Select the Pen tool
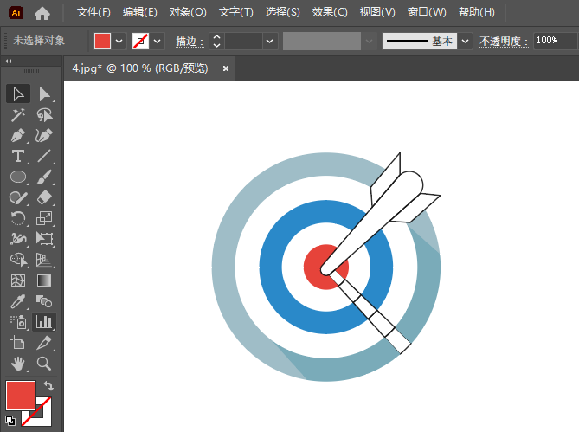 tap(17, 136)
